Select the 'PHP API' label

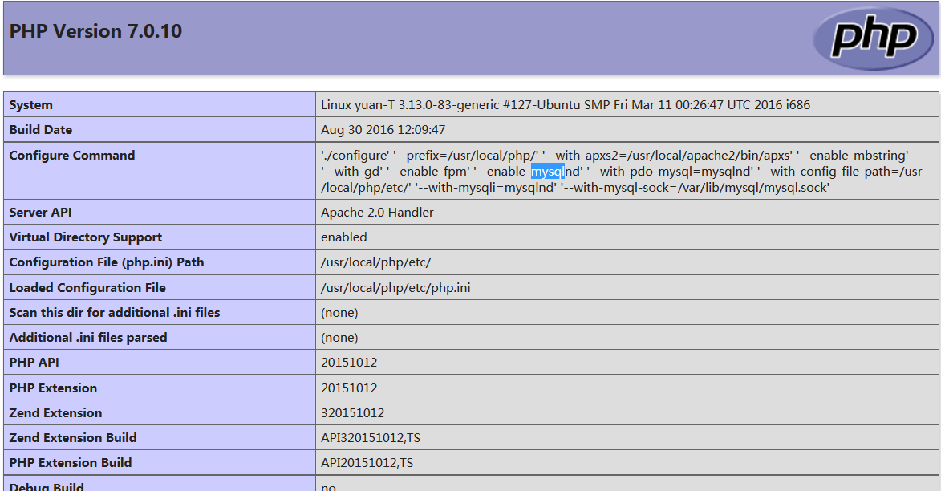pyautogui.click(x=34, y=363)
